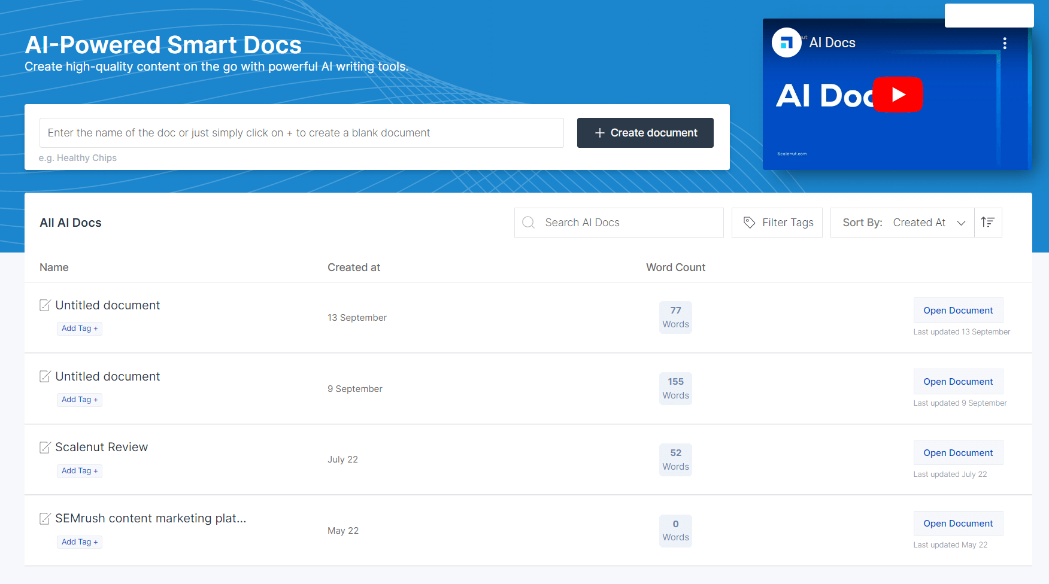This screenshot has height=584, width=1049.
Task: Play the AI Docs intro video
Action: point(898,95)
